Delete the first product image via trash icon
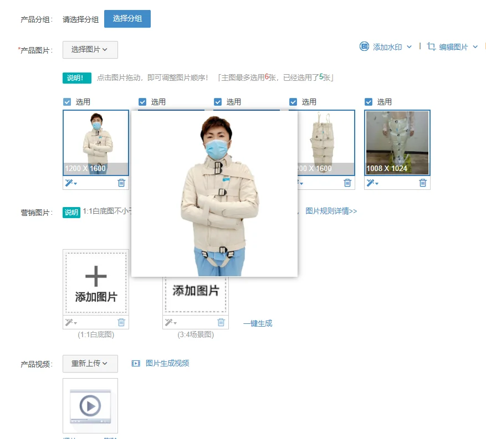 [121, 183]
